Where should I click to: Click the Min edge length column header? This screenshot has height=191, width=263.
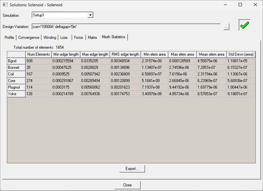pyautogui.click(x=66, y=54)
